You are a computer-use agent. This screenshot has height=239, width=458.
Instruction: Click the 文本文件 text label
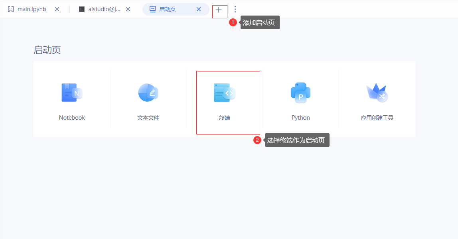tap(148, 118)
